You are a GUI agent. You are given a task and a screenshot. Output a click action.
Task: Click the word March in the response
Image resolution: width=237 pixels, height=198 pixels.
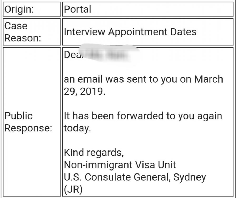point(209,79)
